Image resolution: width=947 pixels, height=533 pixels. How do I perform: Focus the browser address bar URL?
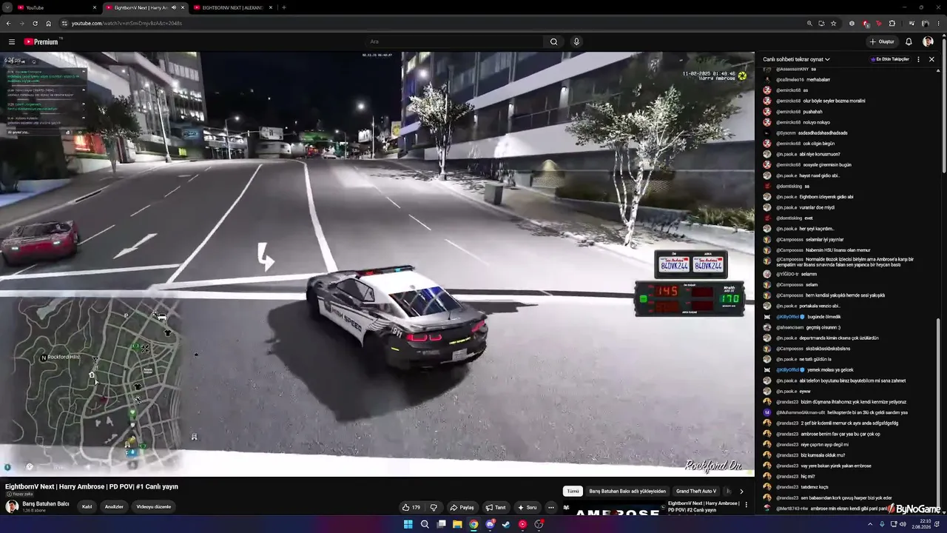pyautogui.click(x=127, y=23)
